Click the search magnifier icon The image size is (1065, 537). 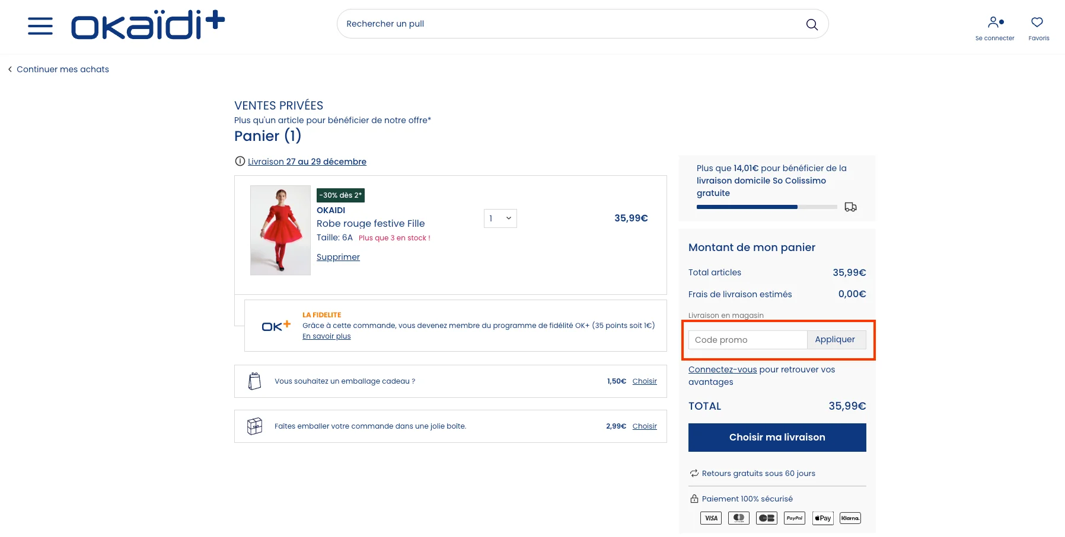pos(811,24)
